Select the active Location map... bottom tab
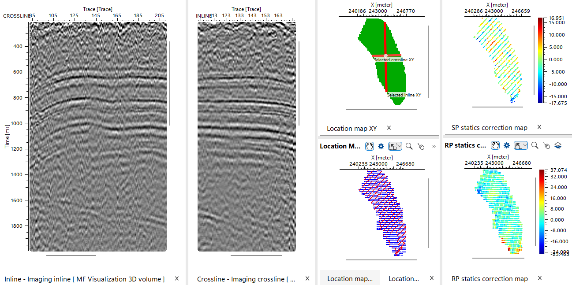This screenshot has width=572, height=285. [350, 278]
